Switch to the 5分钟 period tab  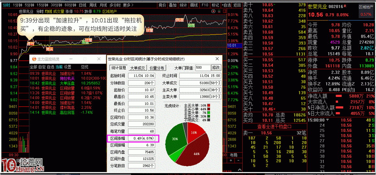click(30, 5)
